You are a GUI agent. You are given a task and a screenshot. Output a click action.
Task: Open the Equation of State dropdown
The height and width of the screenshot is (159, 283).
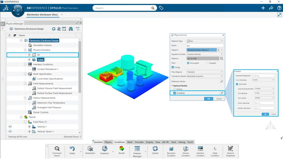(205, 54)
